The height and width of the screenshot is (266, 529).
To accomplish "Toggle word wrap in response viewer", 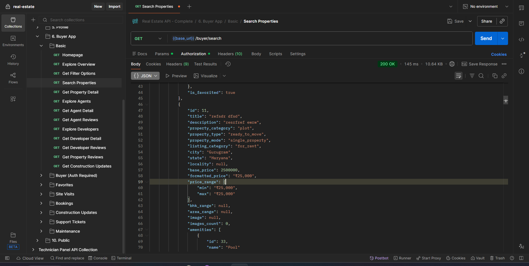I will coord(458,76).
